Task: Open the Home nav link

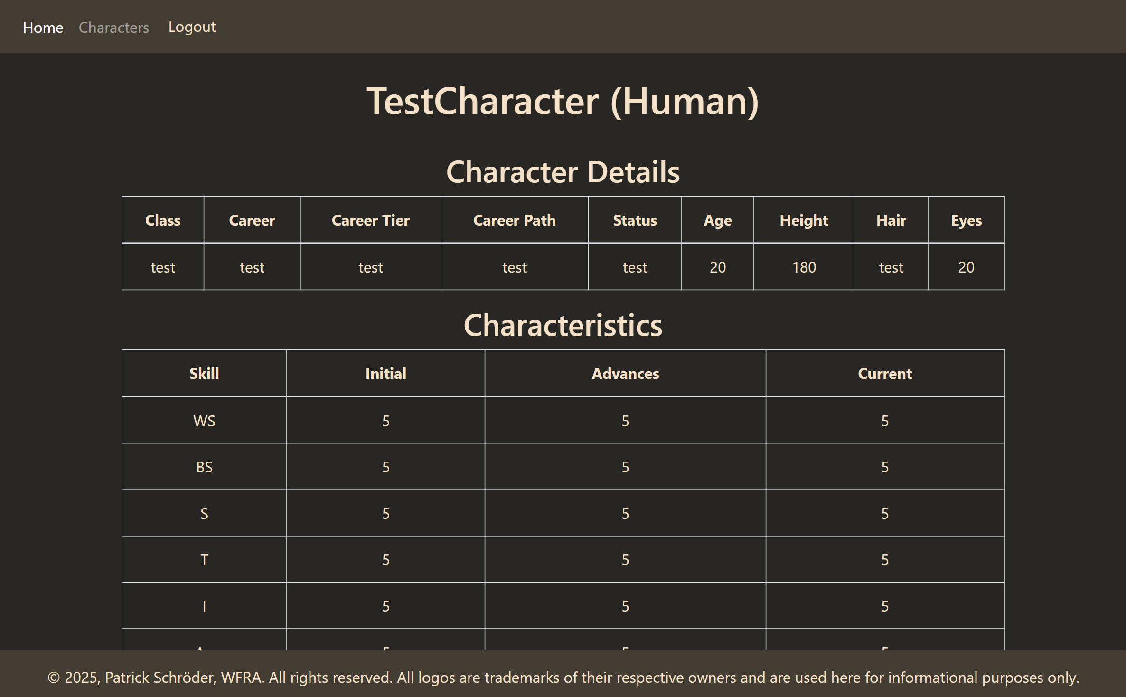Action: pyautogui.click(x=43, y=28)
